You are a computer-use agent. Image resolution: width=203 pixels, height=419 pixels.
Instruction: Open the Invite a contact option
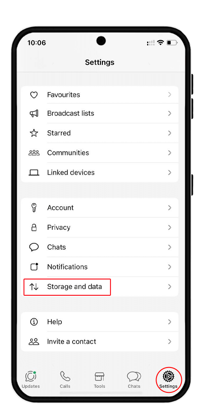pyautogui.click(x=100, y=341)
